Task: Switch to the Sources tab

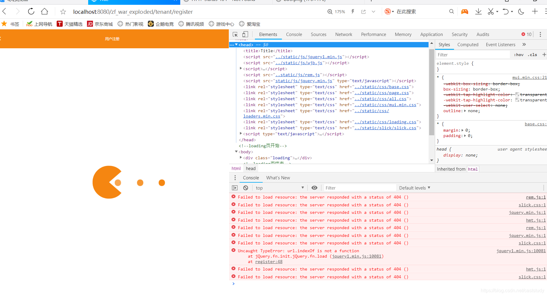Action: (318, 34)
